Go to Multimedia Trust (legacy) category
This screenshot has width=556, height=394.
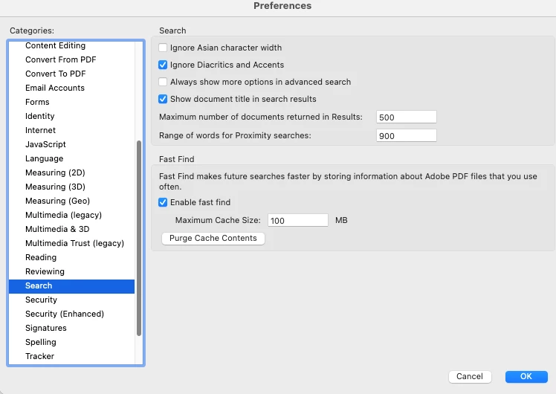click(74, 244)
